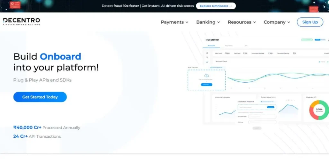Click the bank icon in dashboard sidebar
This screenshot has width=329, height=164.
(207, 53)
